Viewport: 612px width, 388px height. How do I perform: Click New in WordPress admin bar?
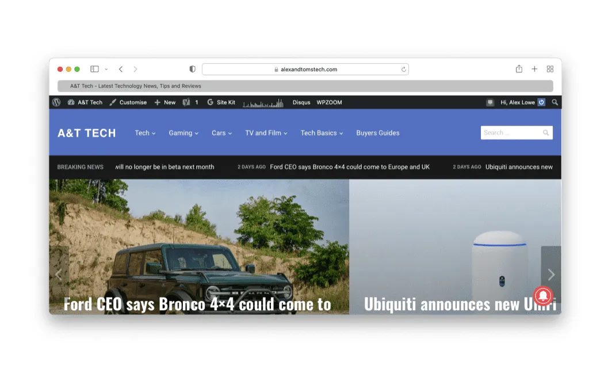(165, 102)
